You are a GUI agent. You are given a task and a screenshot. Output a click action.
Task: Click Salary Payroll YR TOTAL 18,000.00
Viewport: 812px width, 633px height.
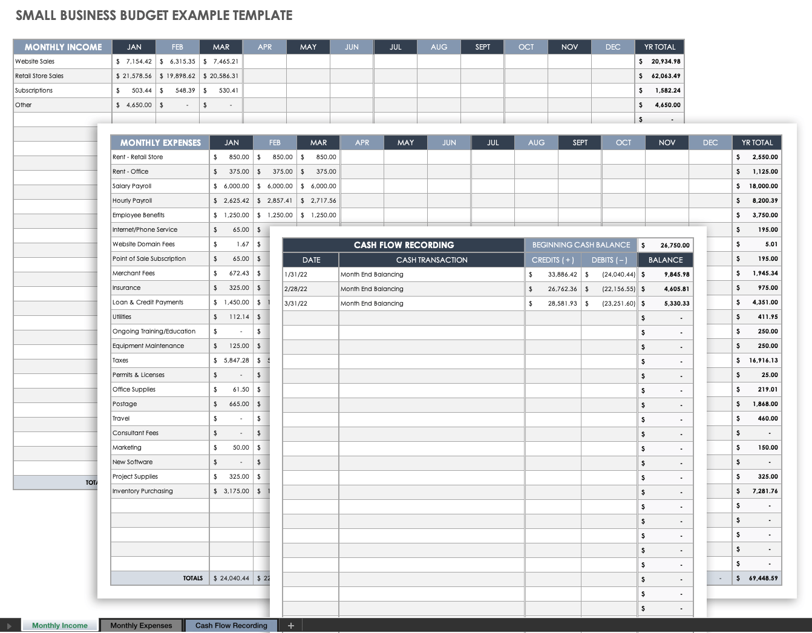[757, 186]
